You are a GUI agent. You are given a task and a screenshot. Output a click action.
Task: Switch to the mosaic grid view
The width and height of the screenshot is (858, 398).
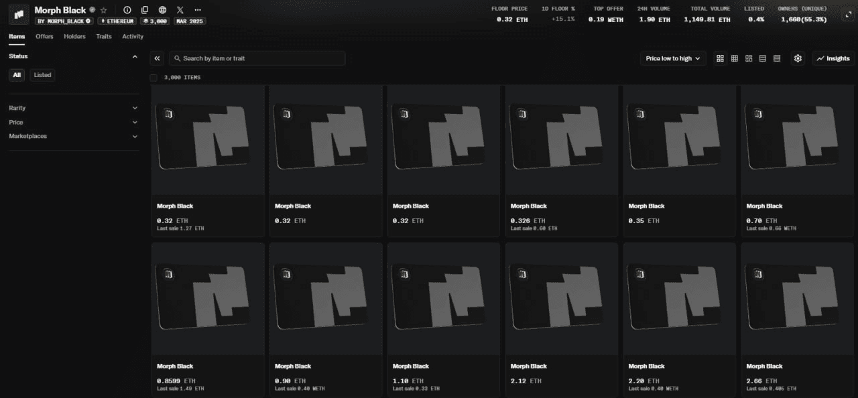tap(749, 58)
